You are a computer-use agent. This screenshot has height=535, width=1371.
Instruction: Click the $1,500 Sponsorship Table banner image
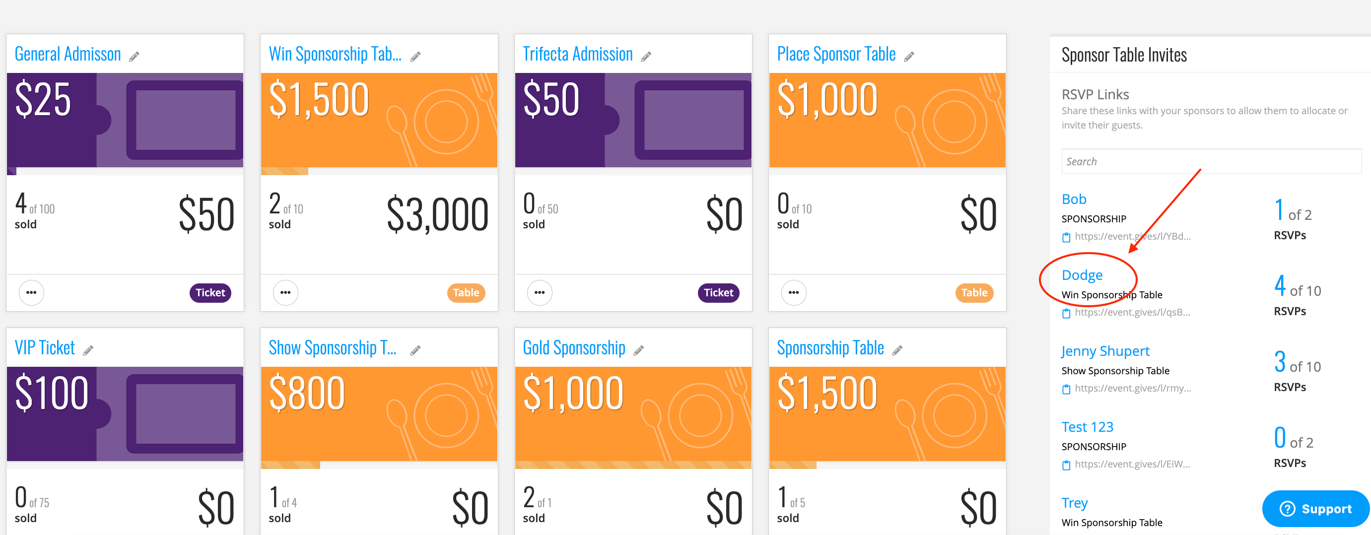[x=887, y=413]
